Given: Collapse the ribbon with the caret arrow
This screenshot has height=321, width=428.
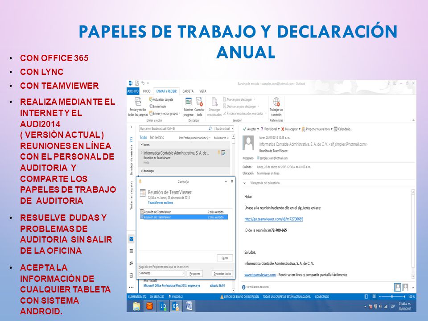Looking at the screenshot, I should coord(413,120).
